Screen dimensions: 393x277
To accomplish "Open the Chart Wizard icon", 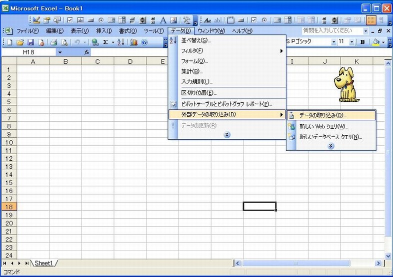I will pyautogui.click(x=134, y=42).
